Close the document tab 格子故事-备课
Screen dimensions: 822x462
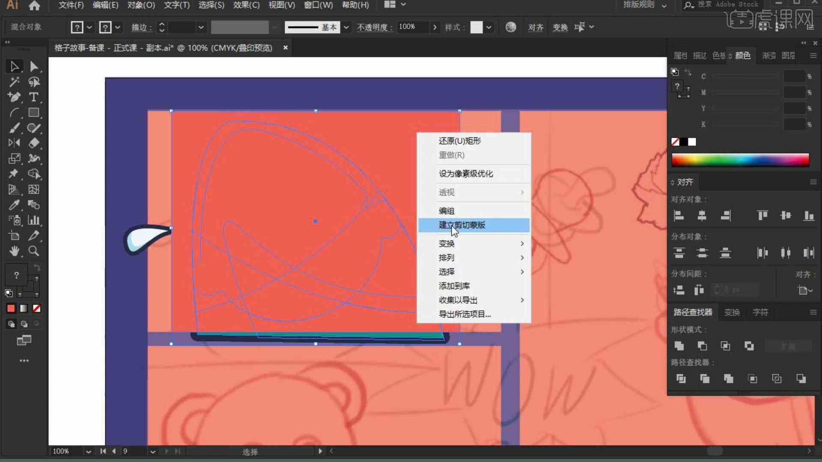tap(286, 48)
